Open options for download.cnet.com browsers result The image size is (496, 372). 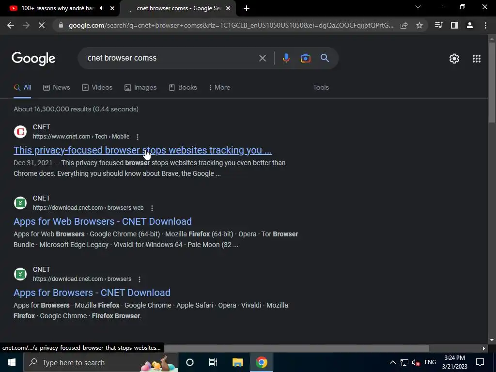pos(139,279)
